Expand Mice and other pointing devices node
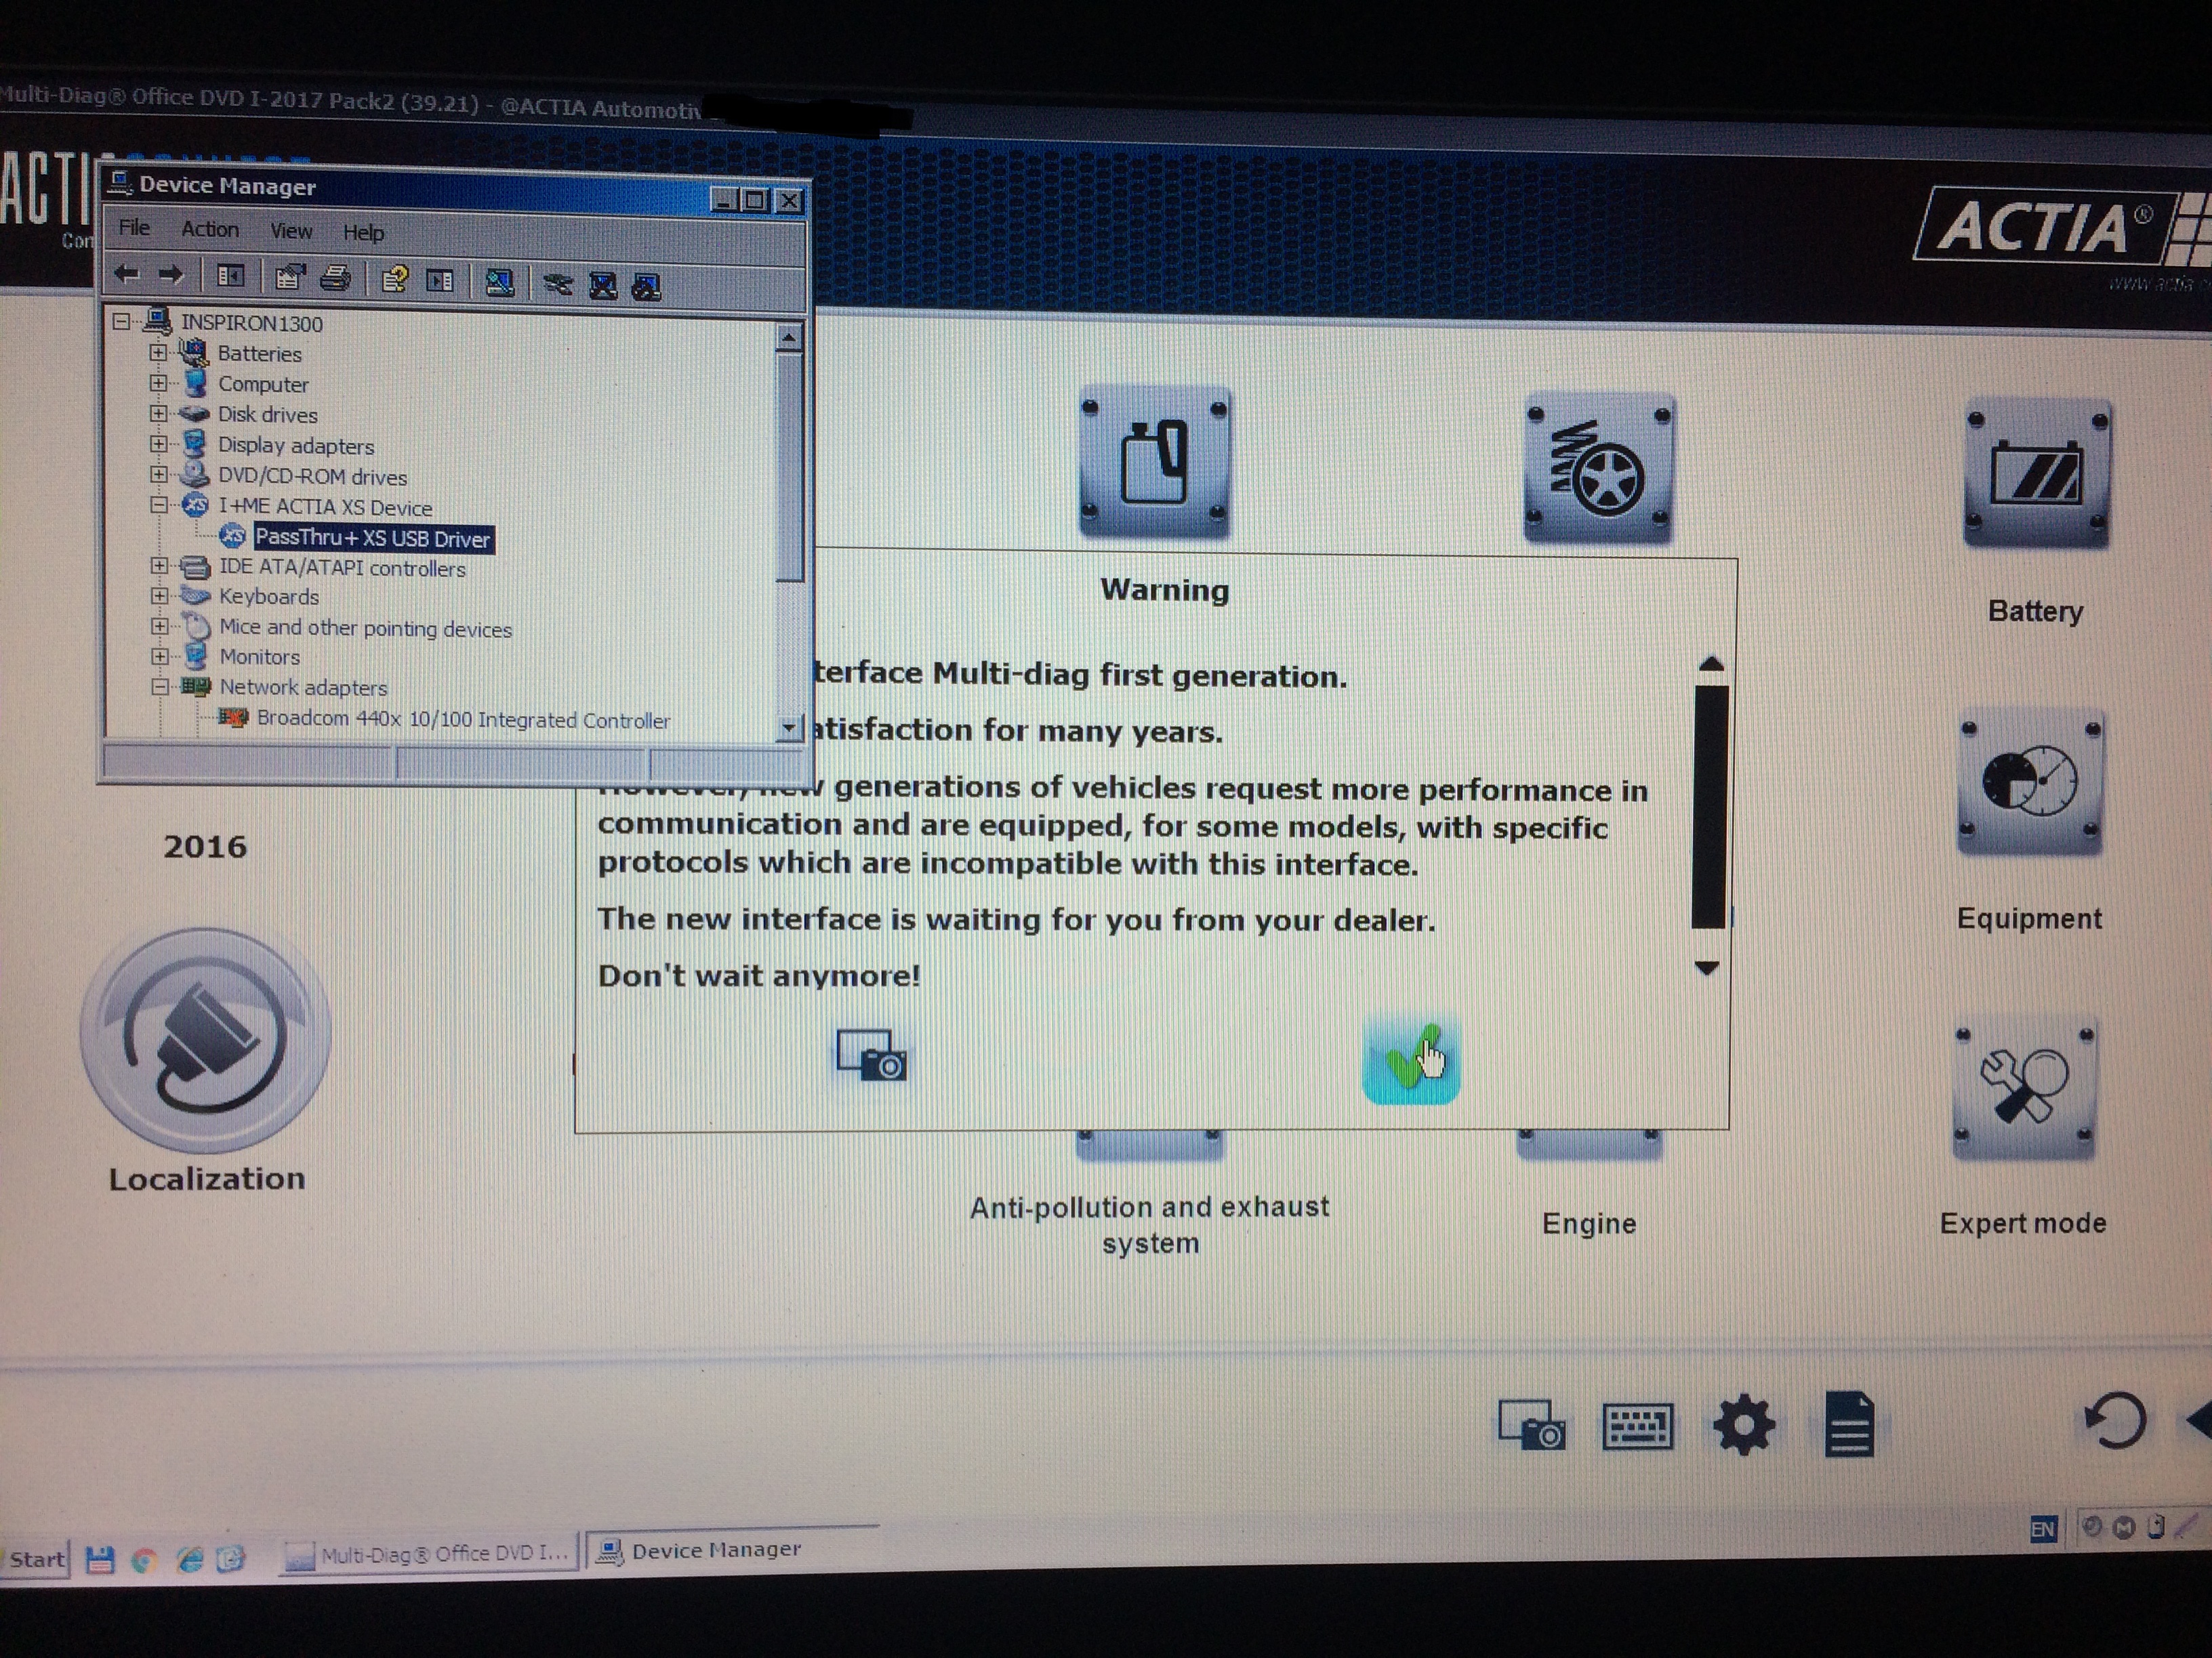2212x1658 pixels. (159, 626)
